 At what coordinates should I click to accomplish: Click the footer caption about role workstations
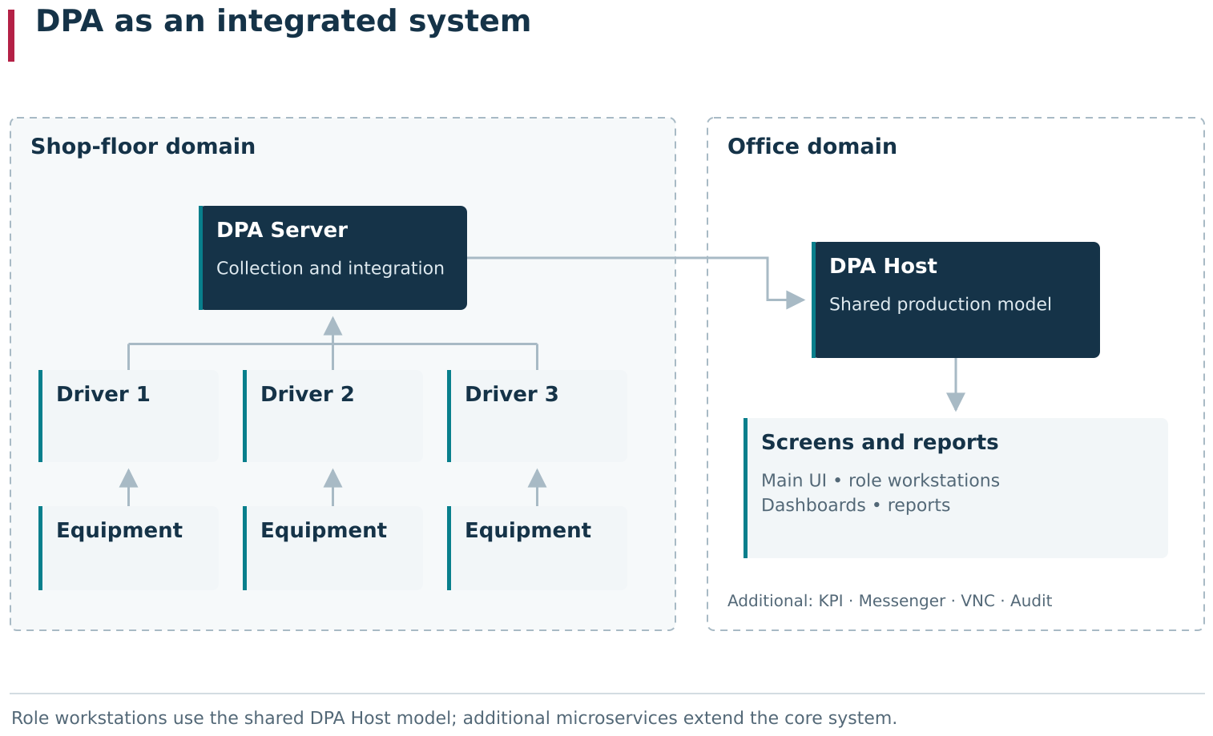click(454, 718)
